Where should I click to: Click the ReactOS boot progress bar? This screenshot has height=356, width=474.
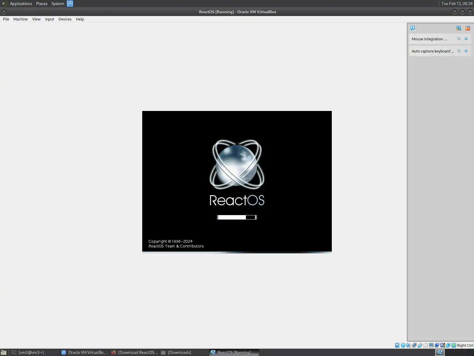[237, 217]
